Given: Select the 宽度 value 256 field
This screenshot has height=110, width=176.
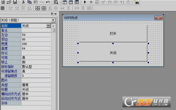Looking at the screenshot, I should [x=36, y=44].
